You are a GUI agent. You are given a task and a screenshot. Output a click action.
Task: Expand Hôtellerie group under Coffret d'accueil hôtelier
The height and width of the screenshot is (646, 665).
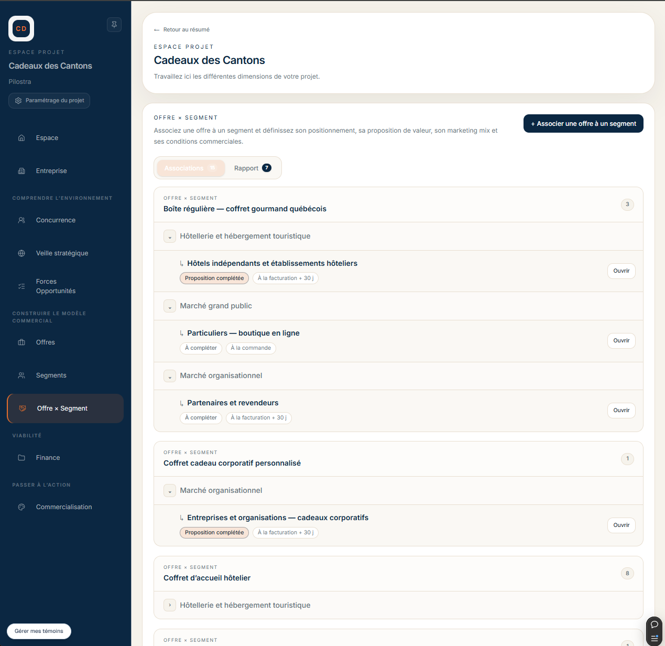[x=170, y=605]
